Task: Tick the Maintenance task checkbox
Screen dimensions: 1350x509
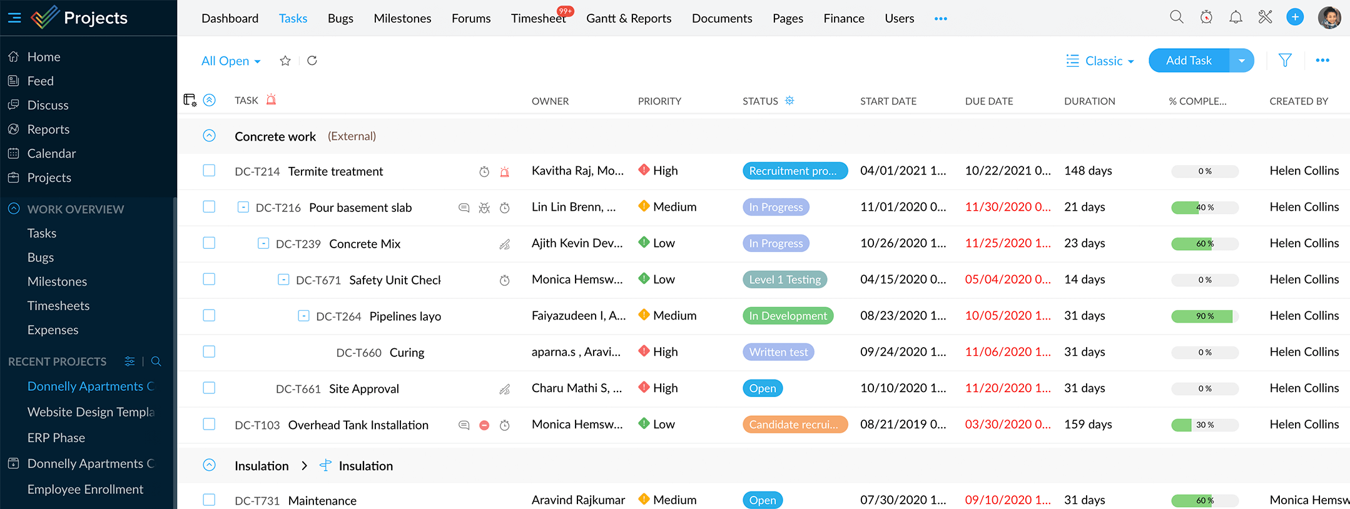Action: [209, 500]
